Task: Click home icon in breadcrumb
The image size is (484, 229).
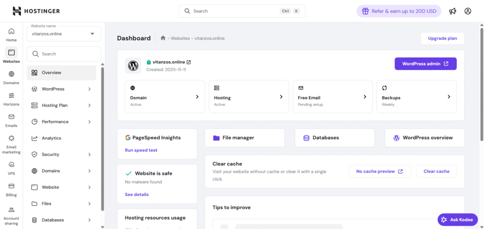Action: point(163,38)
